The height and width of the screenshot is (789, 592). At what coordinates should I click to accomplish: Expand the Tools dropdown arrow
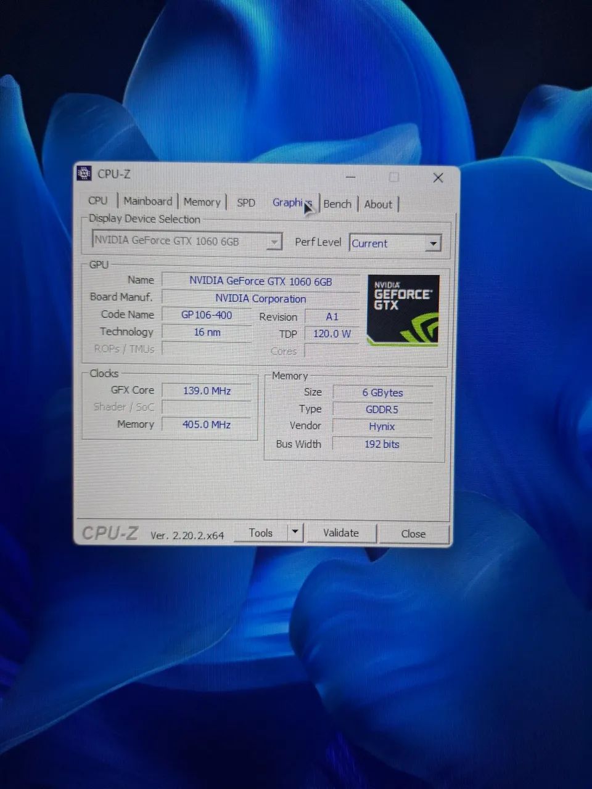pos(295,533)
